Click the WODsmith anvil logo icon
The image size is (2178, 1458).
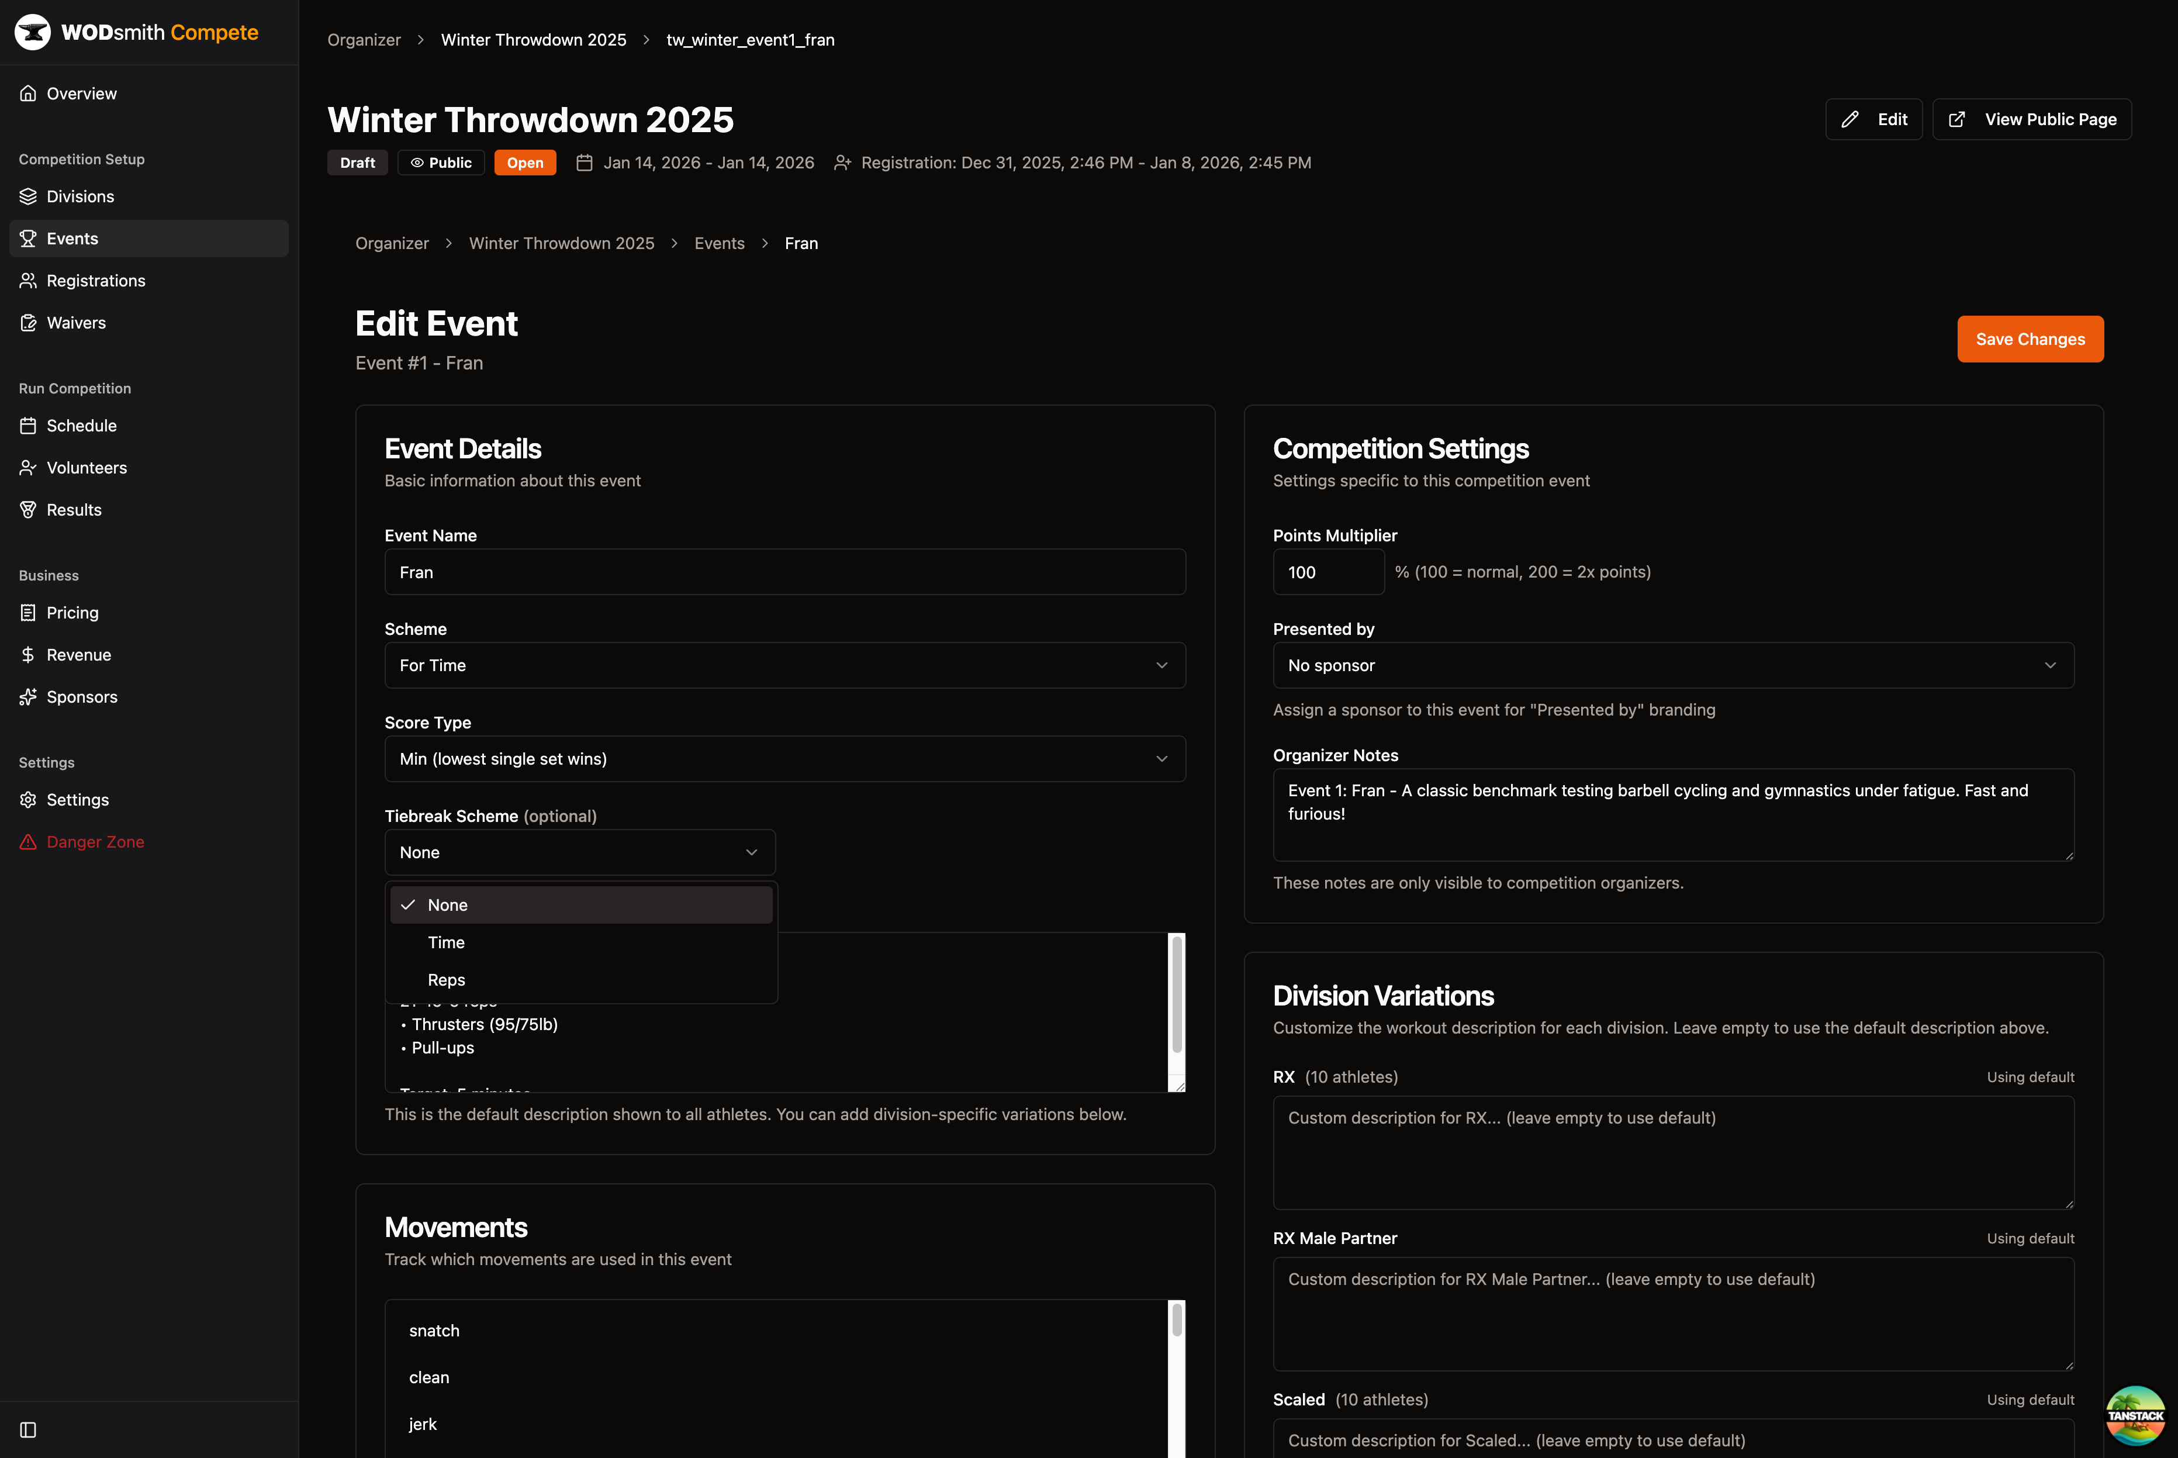click(x=33, y=33)
